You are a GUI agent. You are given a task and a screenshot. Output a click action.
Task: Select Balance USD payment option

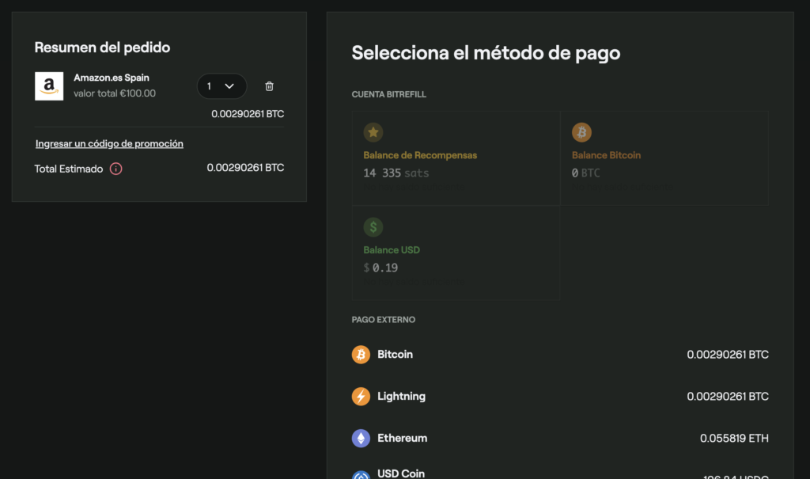click(456, 253)
